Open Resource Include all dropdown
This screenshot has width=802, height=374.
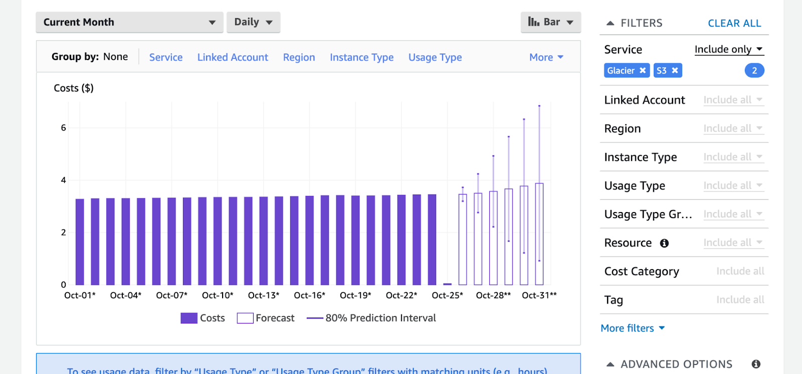point(733,242)
